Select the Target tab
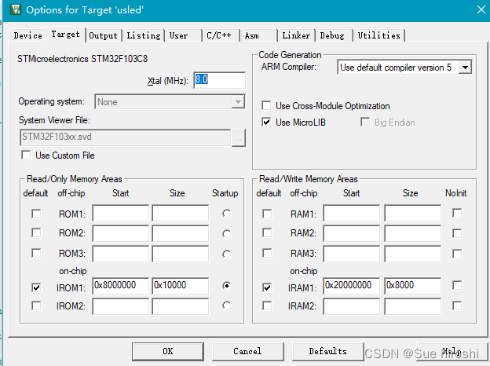The image size is (490, 366). coord(66,35)
